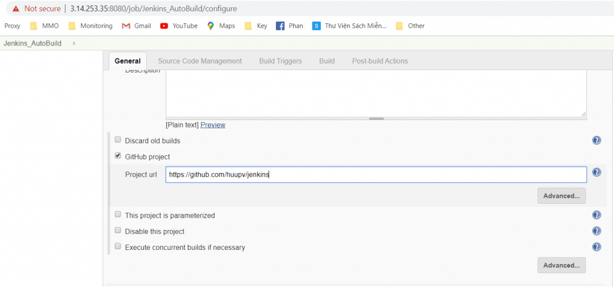This screenshot has height=287, width=614.
Task: Go to the Build Triggers tab
Action: 281,61
